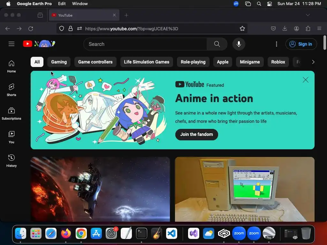327x245 pixels.
Task: Open Finder from the dock
Action: click(x=21, y=233)
